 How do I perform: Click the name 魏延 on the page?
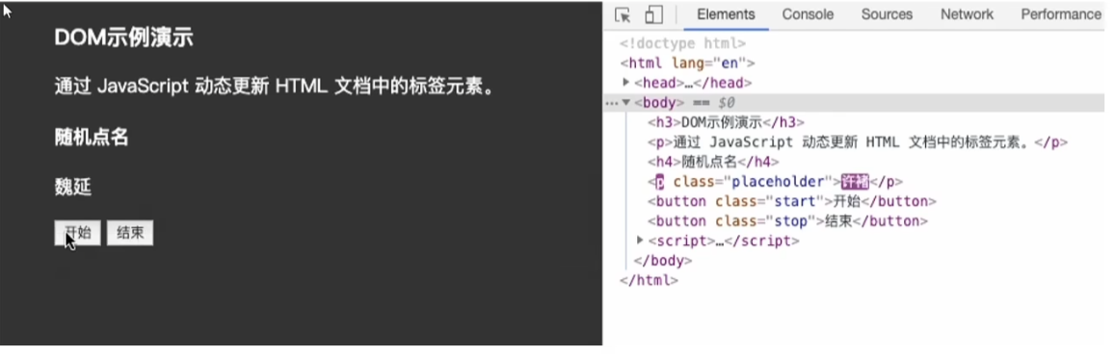tap(73, 188)
